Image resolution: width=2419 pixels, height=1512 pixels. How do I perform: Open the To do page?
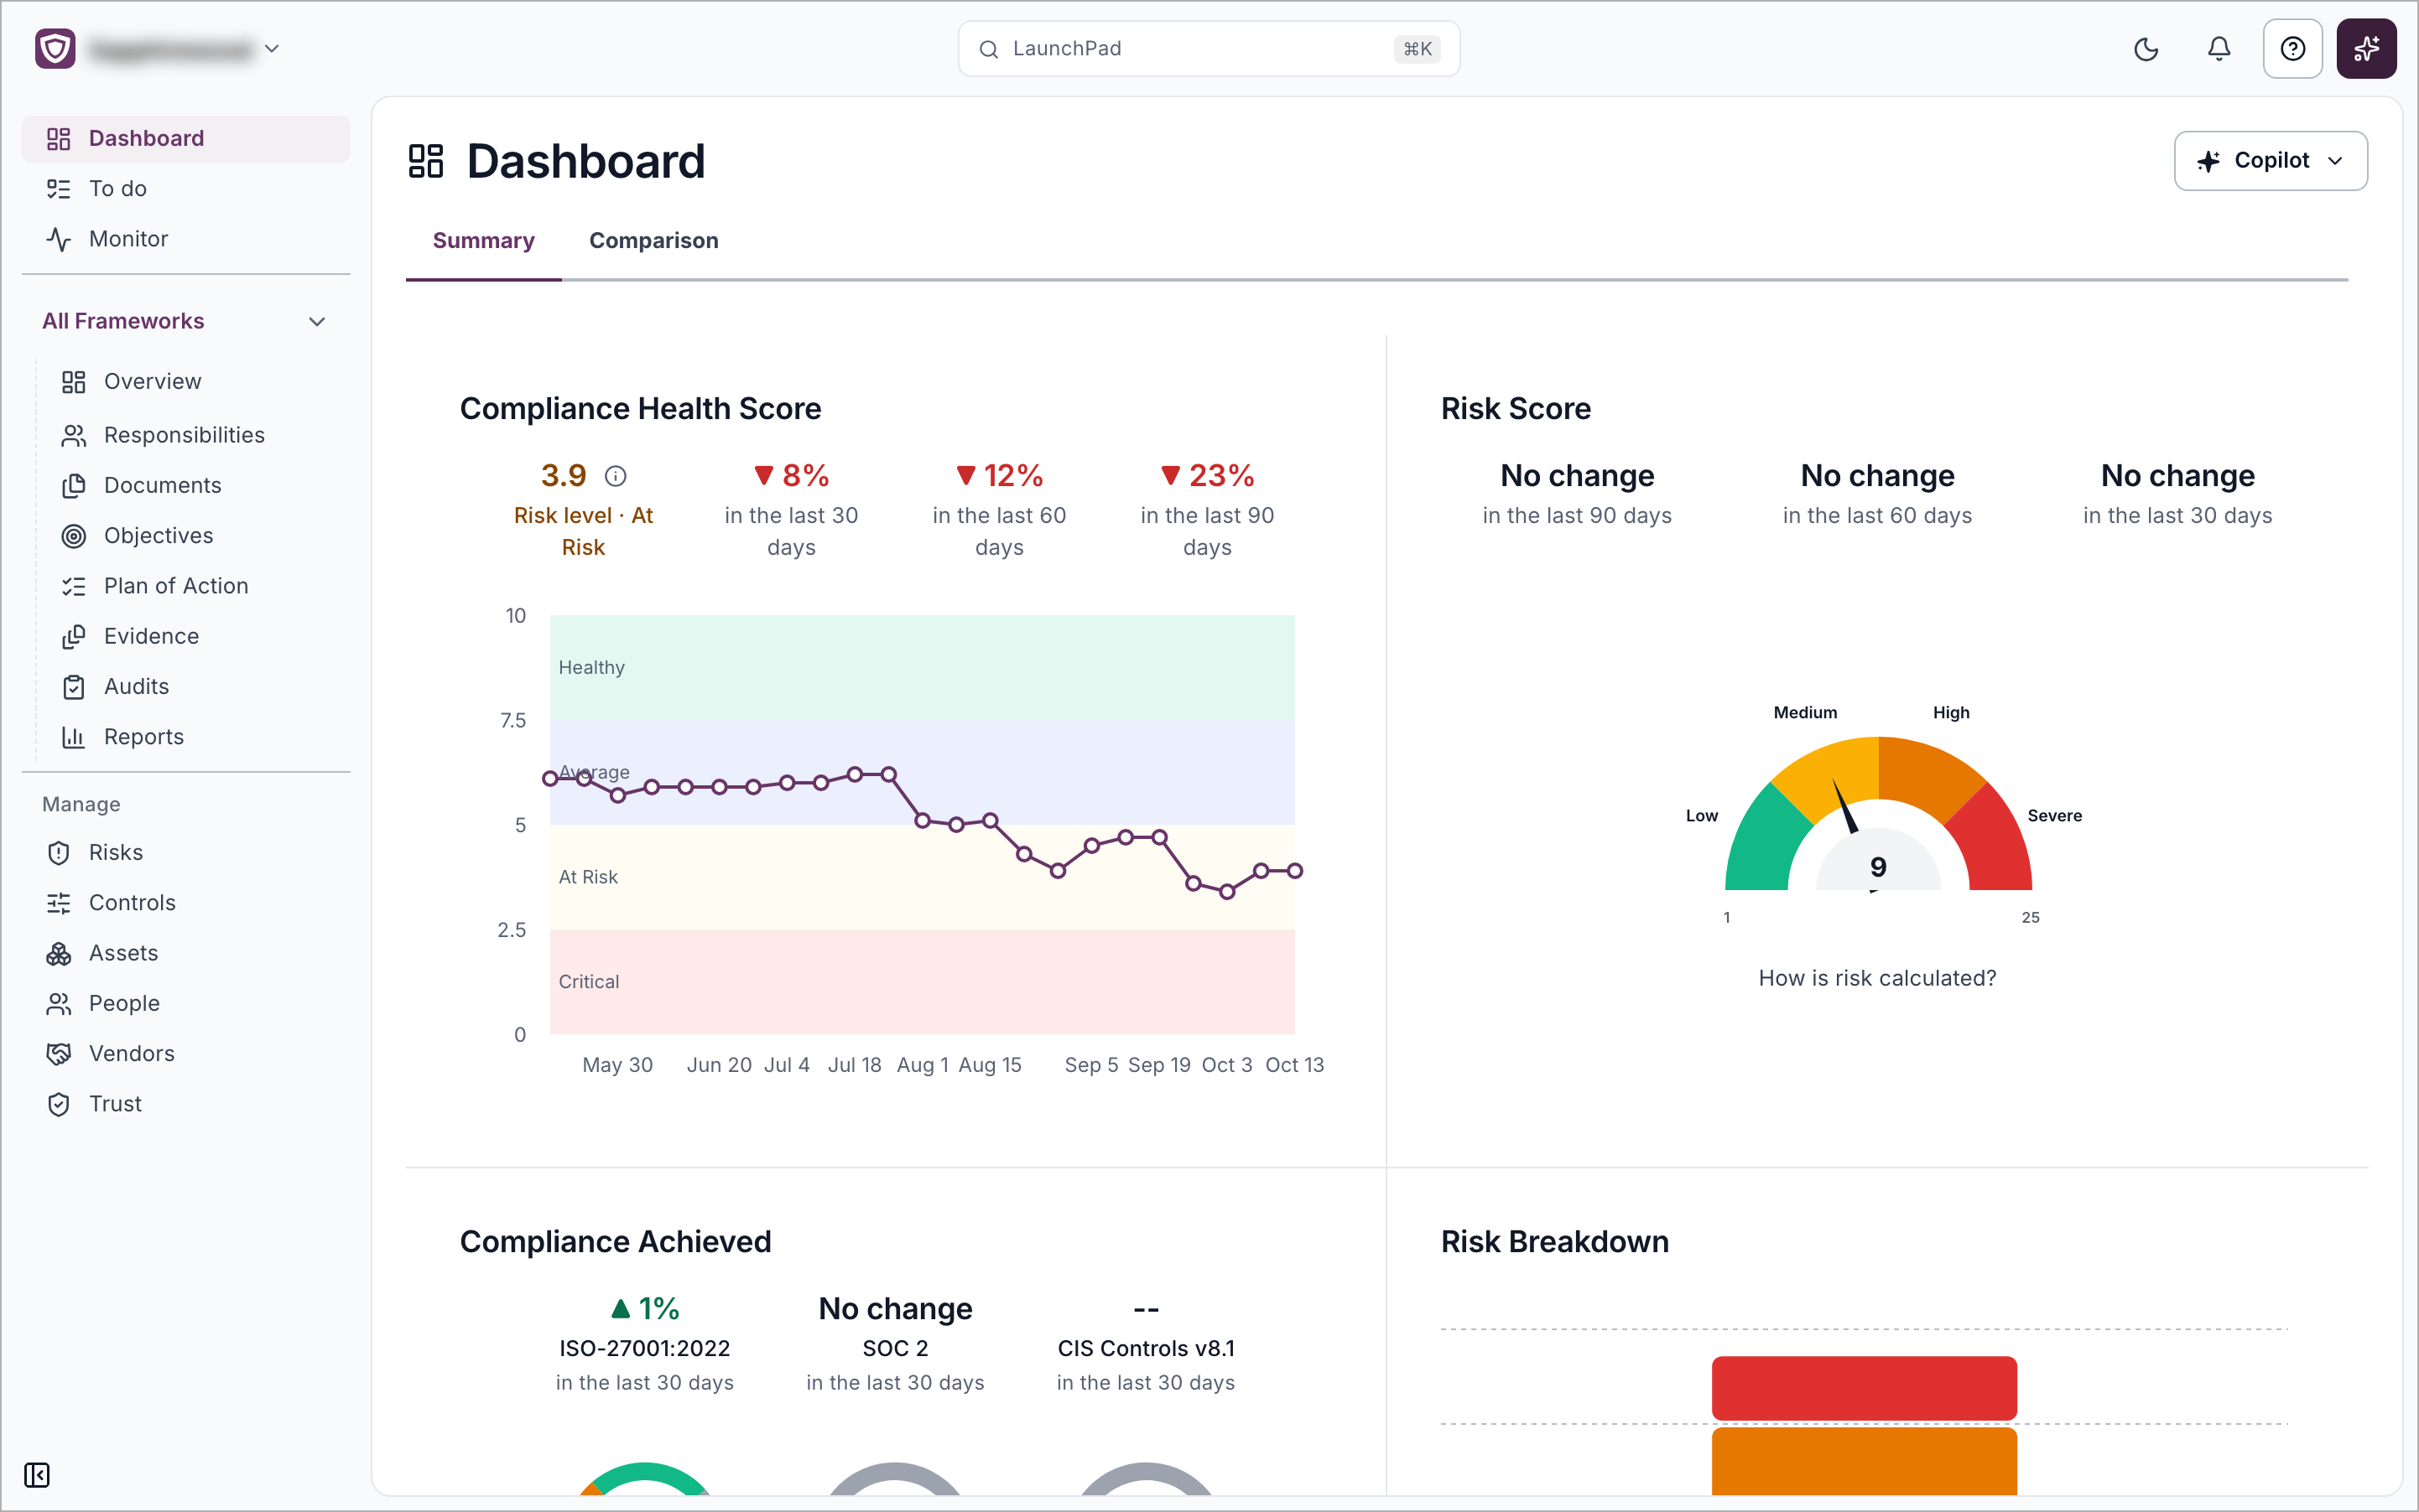[186, 189]
